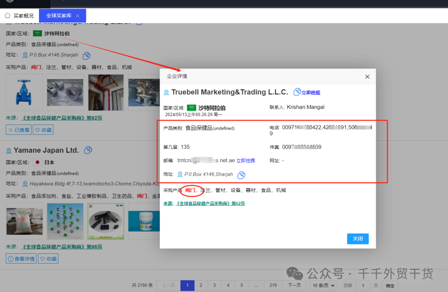The height and width of the screenshot is (292, 448).
Task: Close the 企业详情 dialog with X
Action: pos(368,77)
